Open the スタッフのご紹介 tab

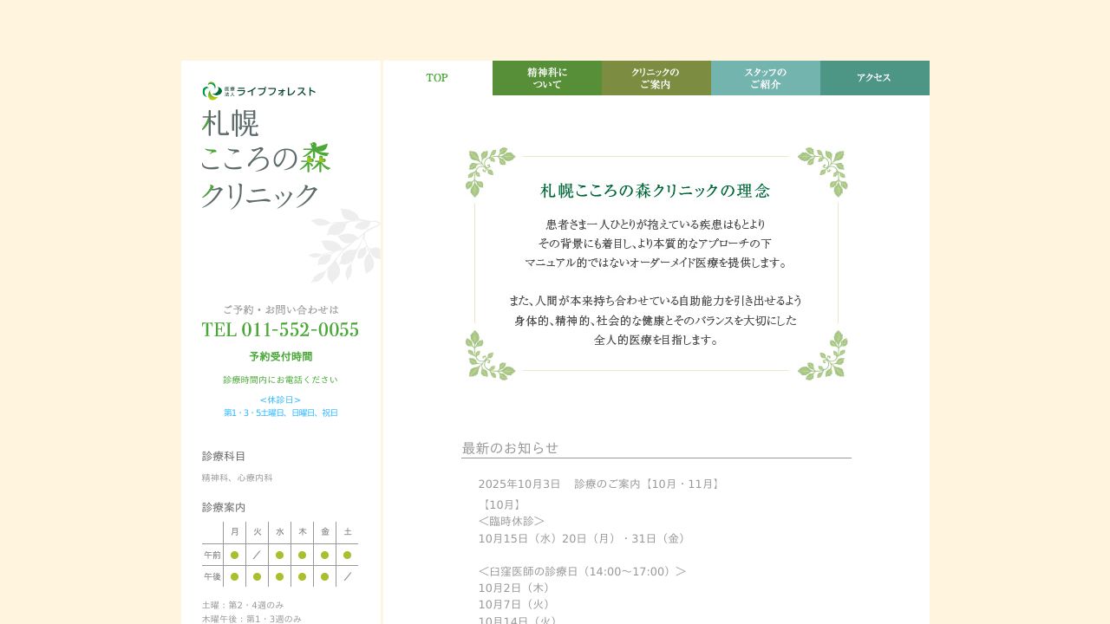(x=766, y=78)
